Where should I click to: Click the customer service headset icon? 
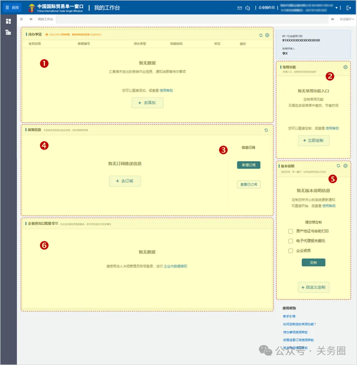[x=248, y=8]
